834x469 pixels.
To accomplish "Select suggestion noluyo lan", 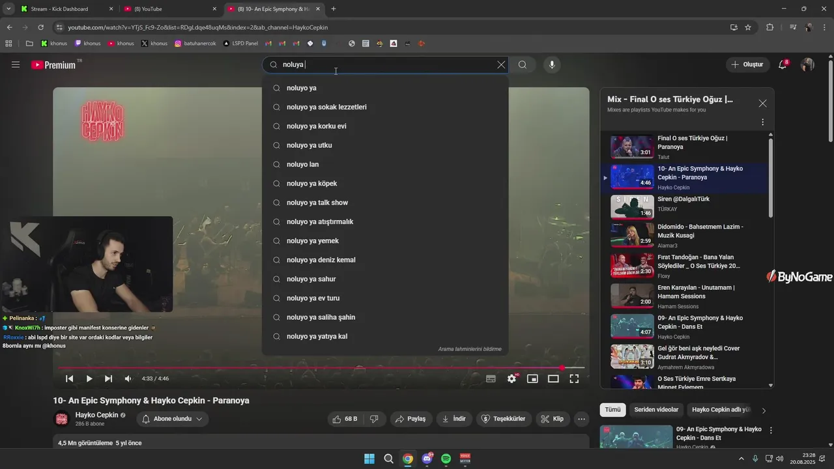I will point(385,164).
